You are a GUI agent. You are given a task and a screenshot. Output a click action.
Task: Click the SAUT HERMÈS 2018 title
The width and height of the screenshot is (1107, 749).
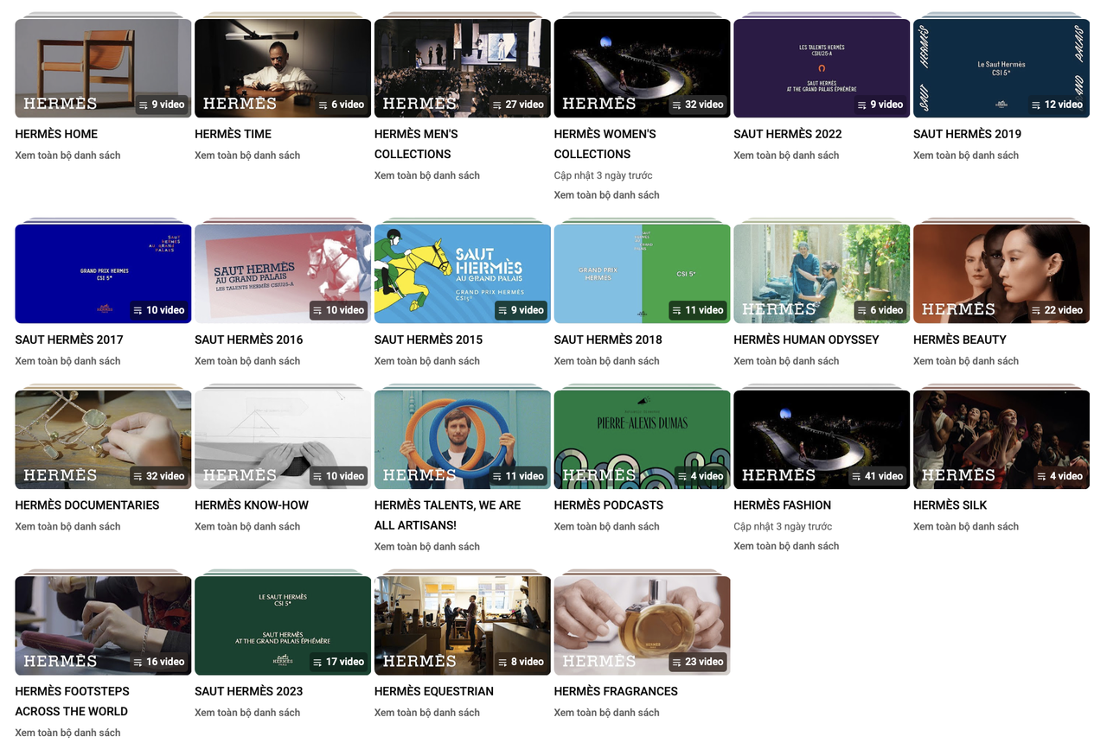coord(608,340)
